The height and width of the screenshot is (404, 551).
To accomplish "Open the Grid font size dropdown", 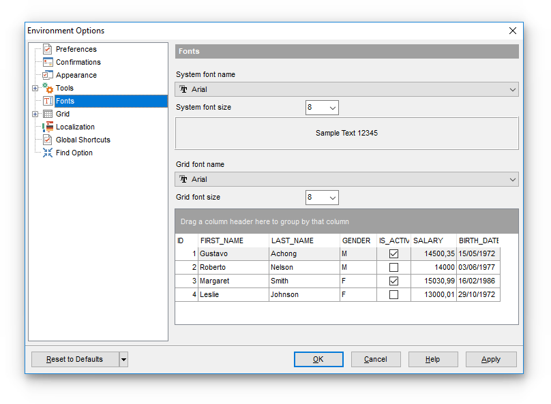I will (x=332, y=197).
